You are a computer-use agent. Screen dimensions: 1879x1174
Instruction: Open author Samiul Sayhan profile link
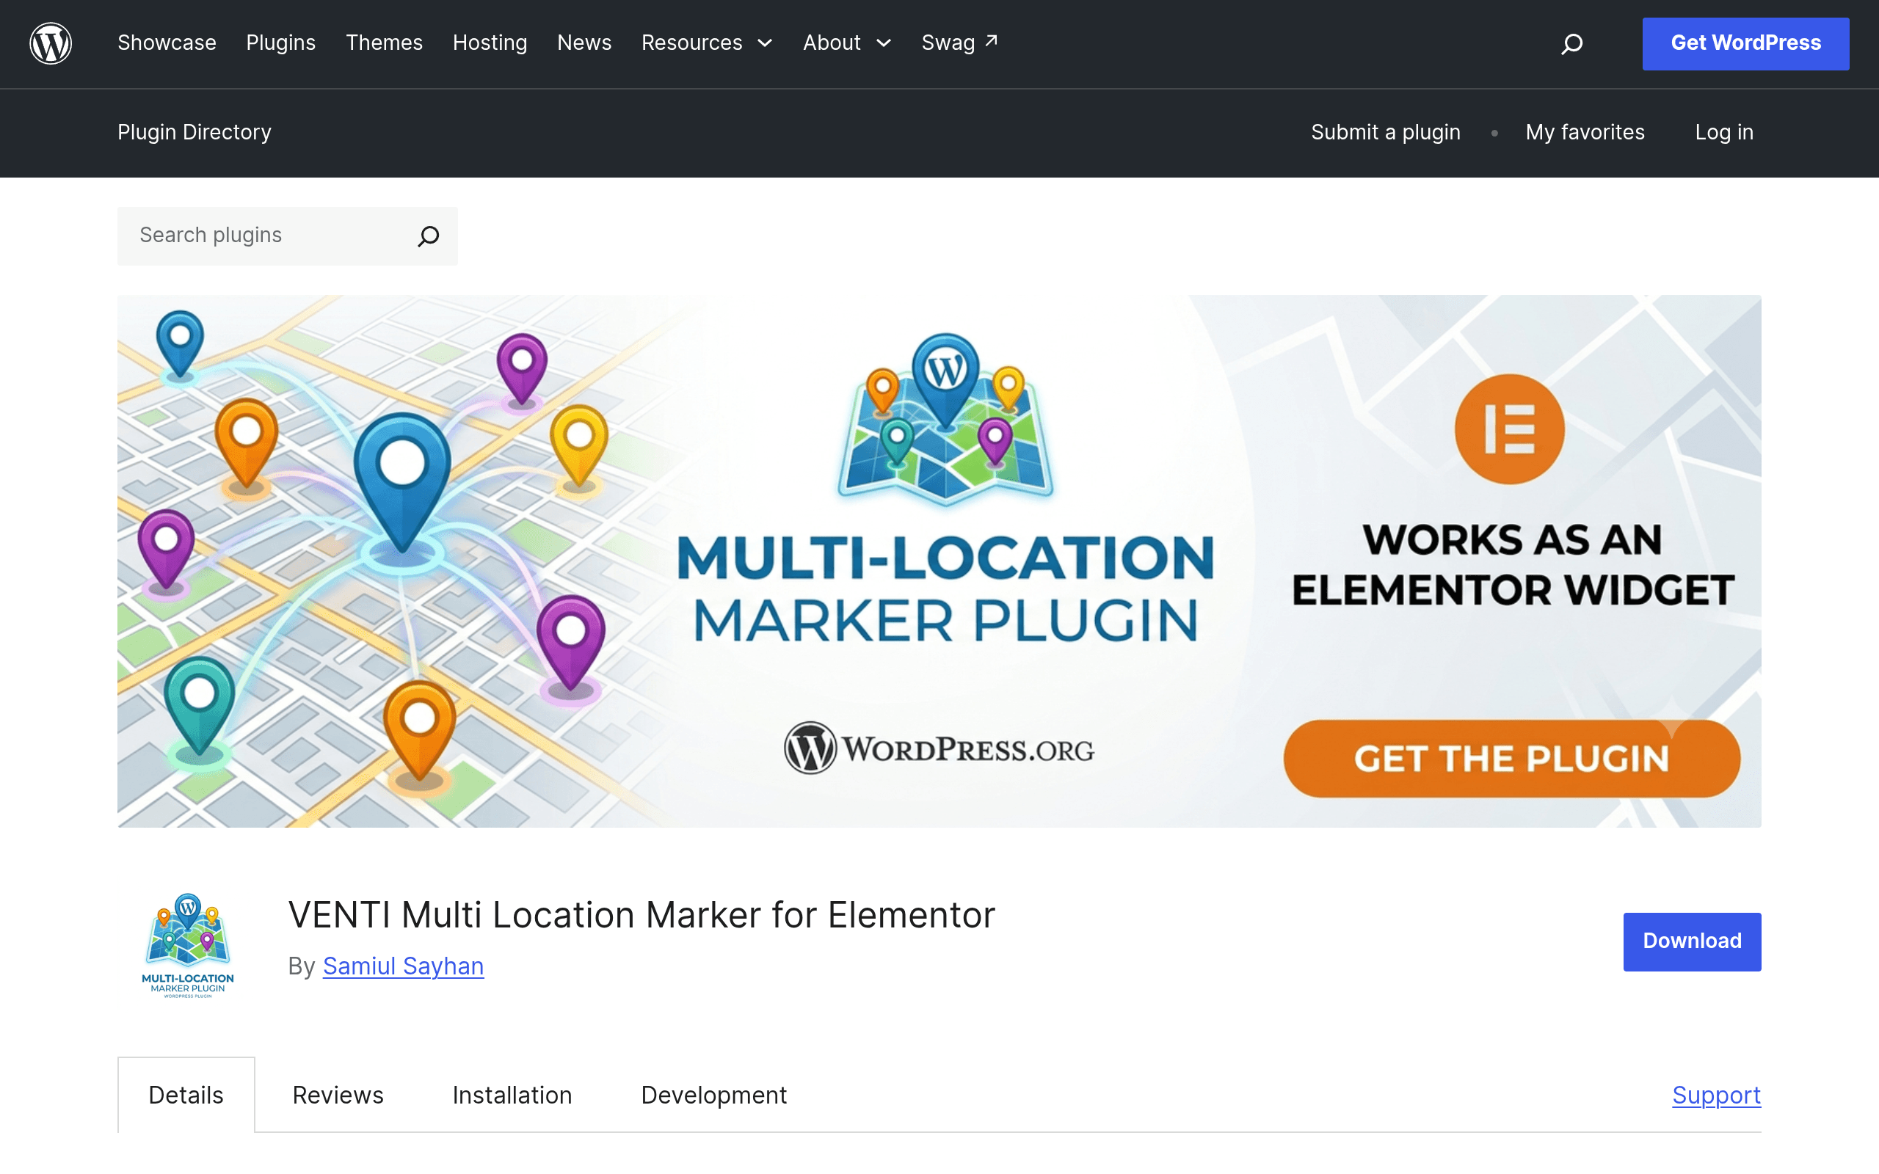point(403,966)
